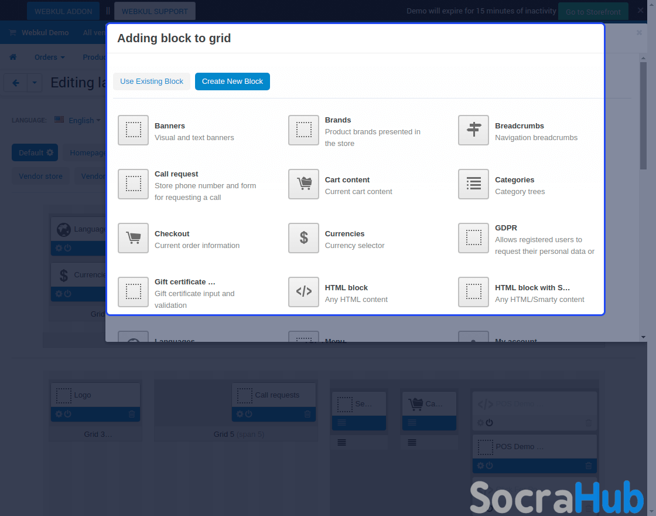Select the Banners block icon
656x516 pixels.
click(133, 130)
